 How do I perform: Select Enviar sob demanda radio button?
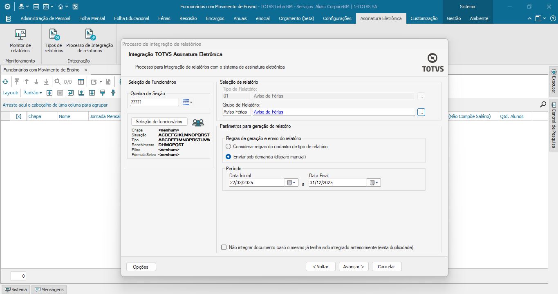coord(229,157)
